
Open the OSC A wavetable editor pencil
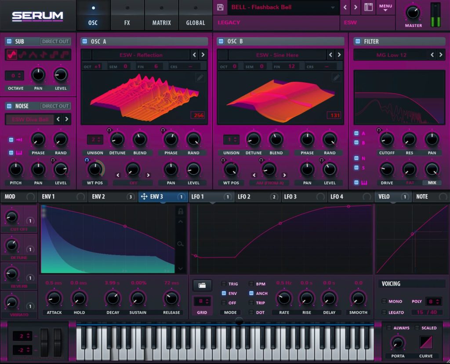pos(200,77)
